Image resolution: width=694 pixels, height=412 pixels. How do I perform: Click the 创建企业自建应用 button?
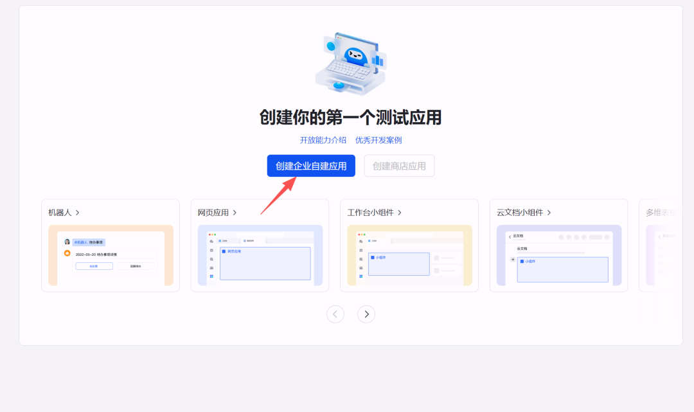click(x=311, y=166)
